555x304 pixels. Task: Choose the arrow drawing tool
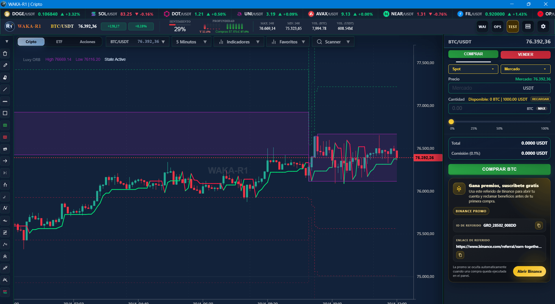(5, 161)
